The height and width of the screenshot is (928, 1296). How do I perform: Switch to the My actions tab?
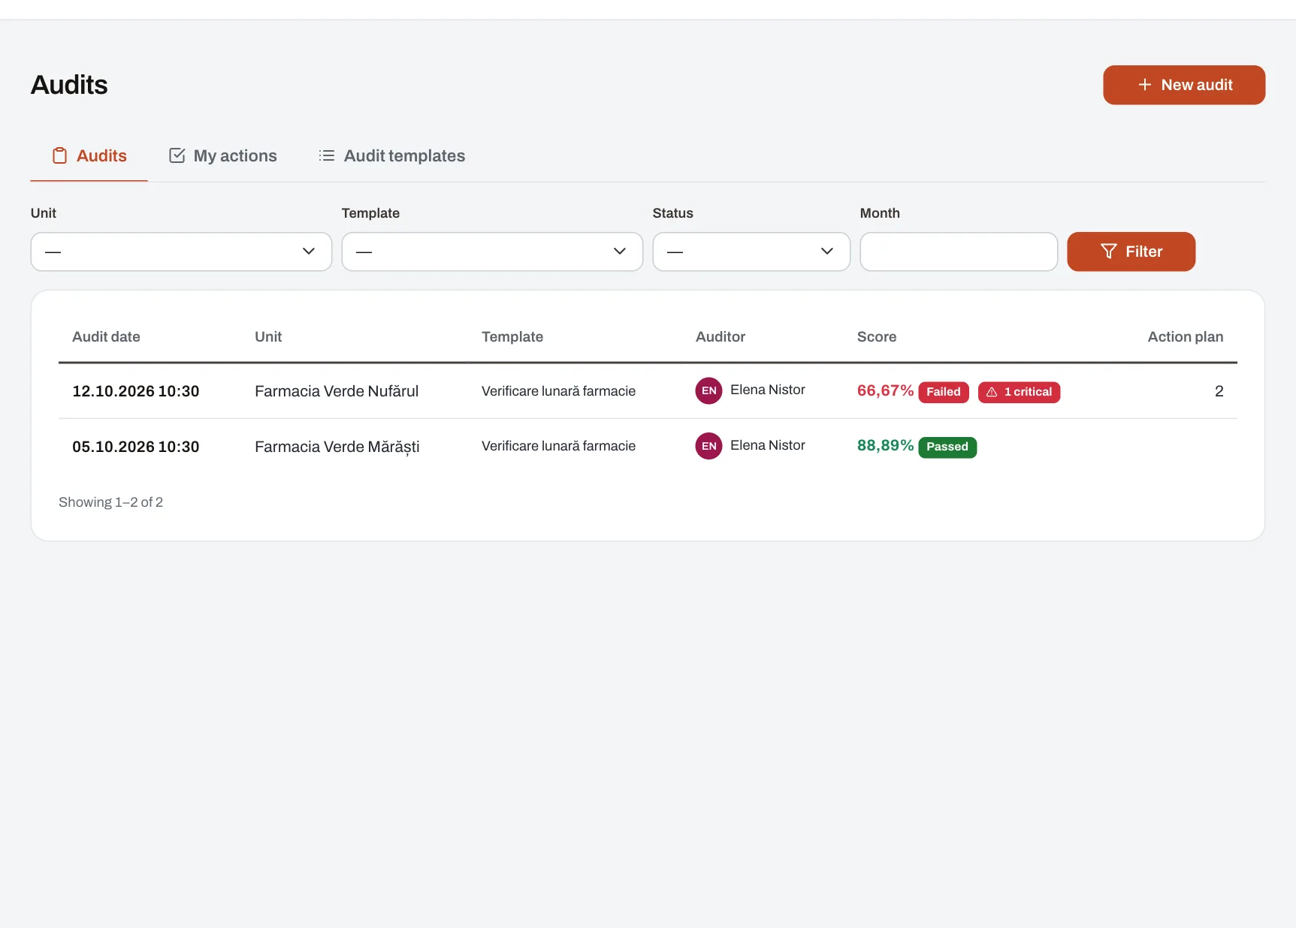[x=223, y=155]
